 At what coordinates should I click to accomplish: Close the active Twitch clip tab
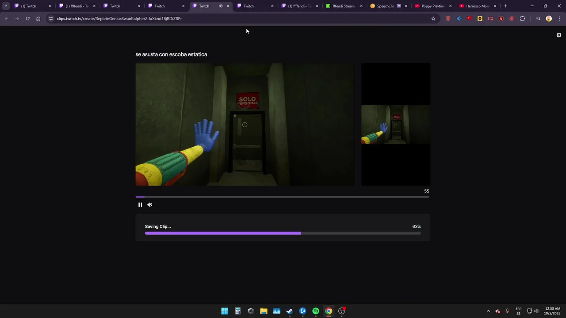click(228, 6)
